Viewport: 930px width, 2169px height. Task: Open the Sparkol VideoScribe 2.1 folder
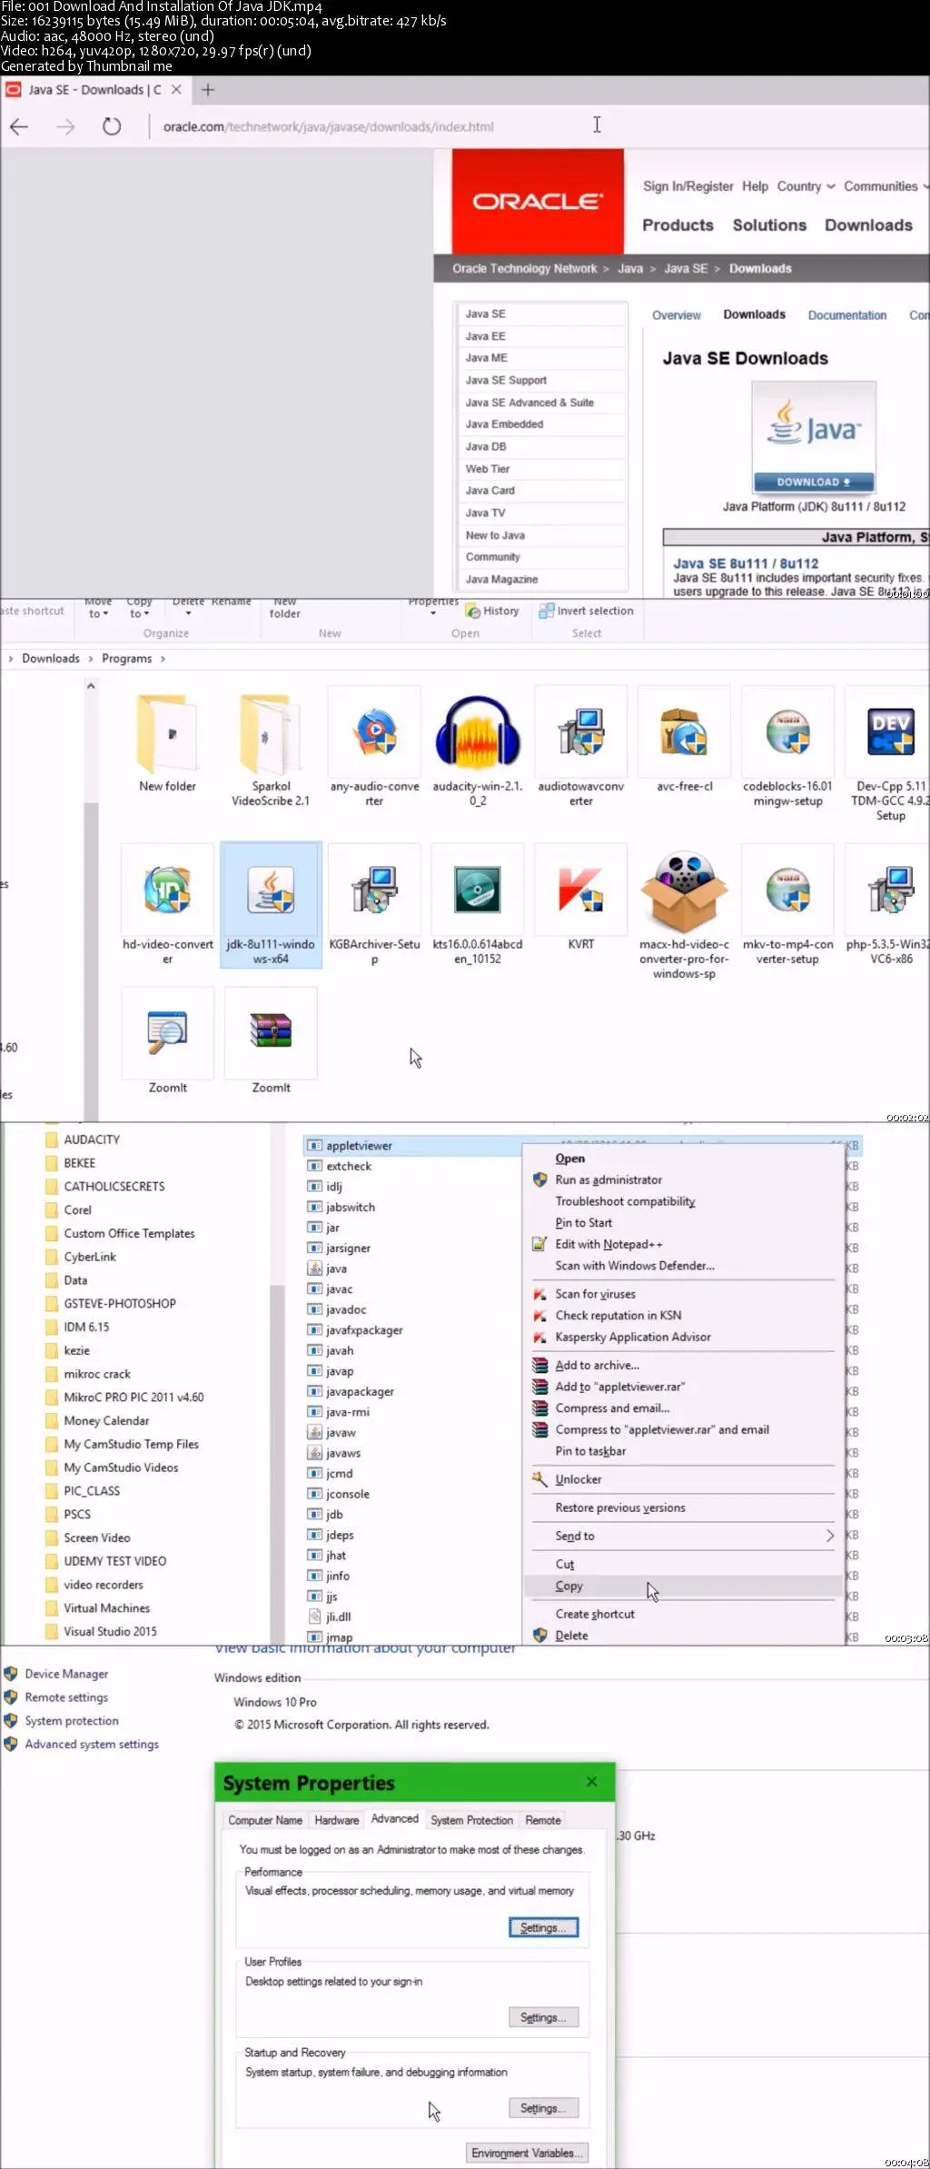(271, 734)
